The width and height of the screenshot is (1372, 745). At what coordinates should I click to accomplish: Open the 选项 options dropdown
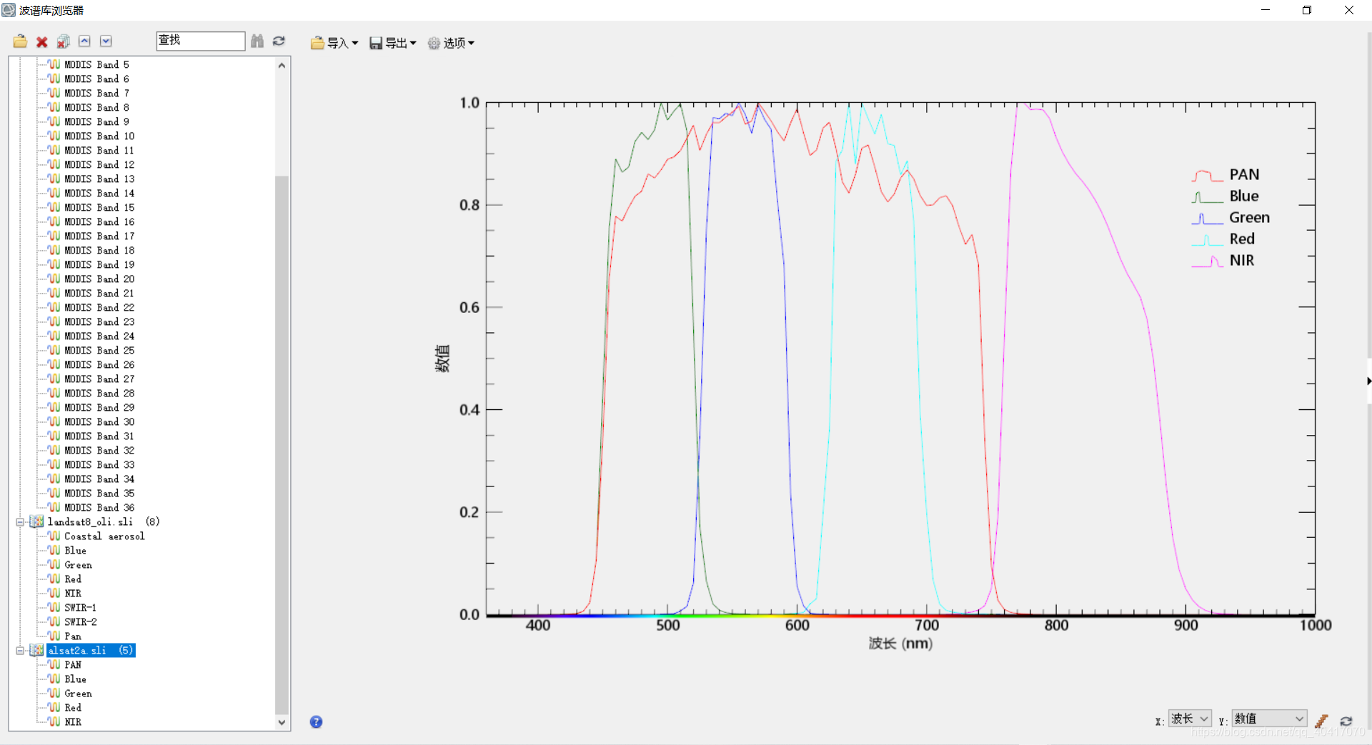[451, 43]
